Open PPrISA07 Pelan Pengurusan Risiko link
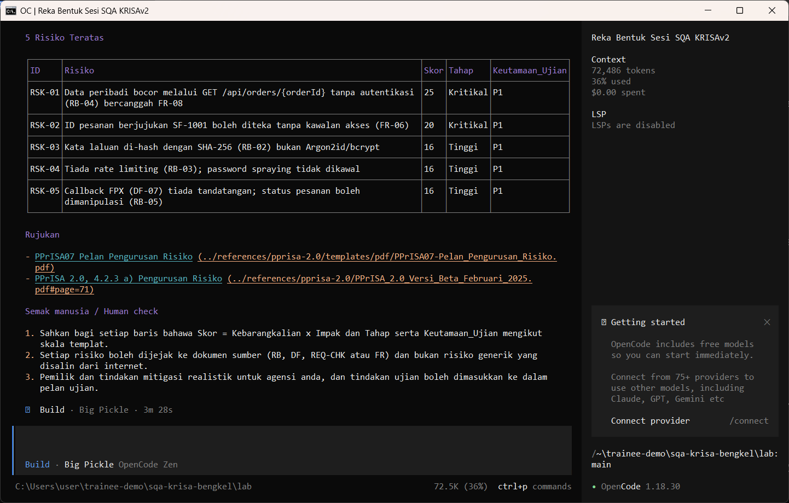The width and height of the screenshot is (789, 503). (x=114, y=257)
